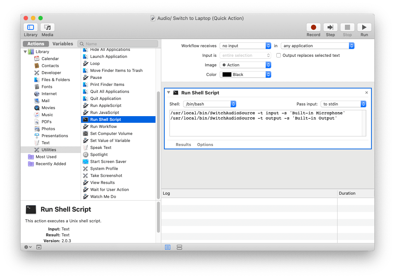Select the Internet category

coord(49,94)
